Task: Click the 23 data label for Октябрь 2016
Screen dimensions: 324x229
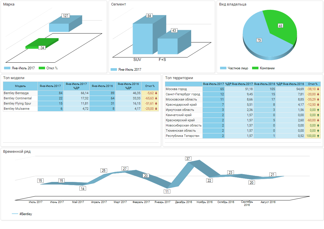Action: [x=230, y=172]
